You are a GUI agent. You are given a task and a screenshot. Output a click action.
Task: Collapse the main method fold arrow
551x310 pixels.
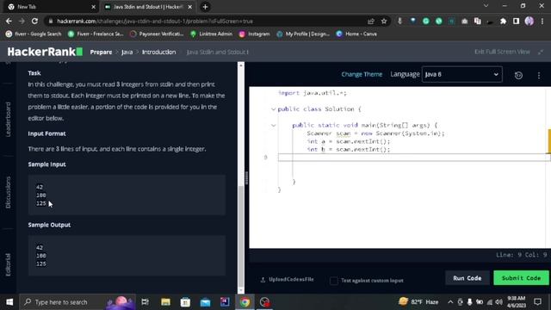(x=273, y=125)
